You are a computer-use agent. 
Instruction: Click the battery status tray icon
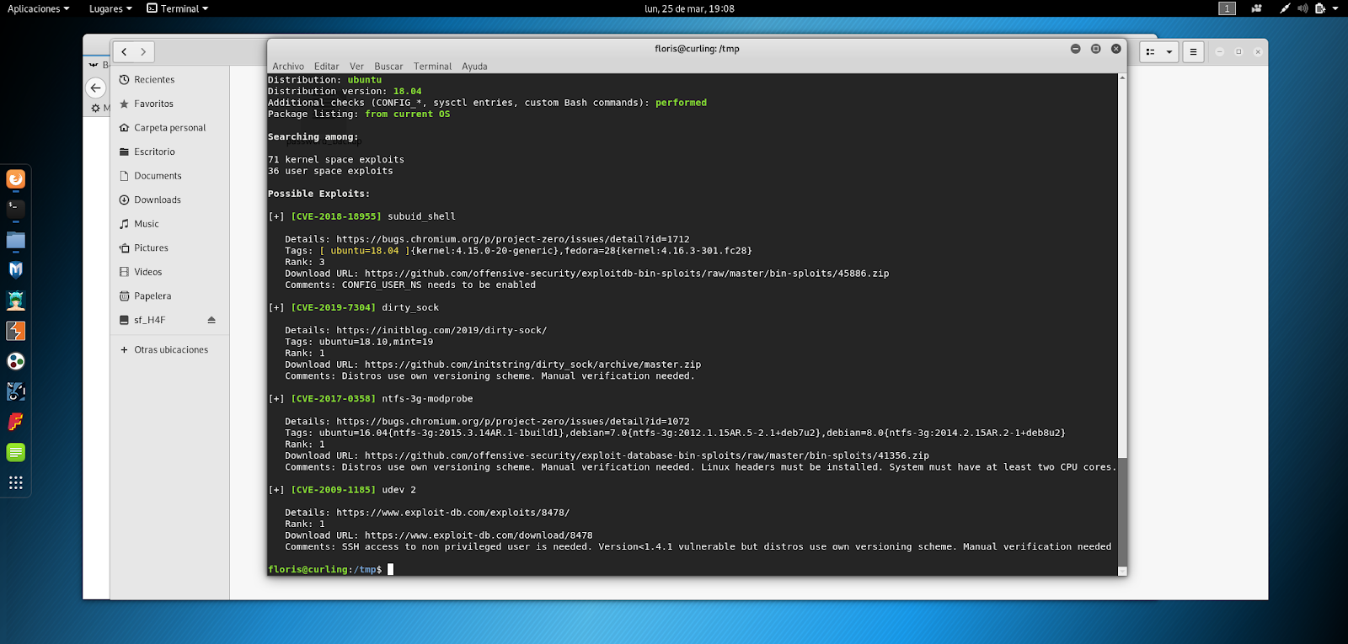coord(1320,8)
